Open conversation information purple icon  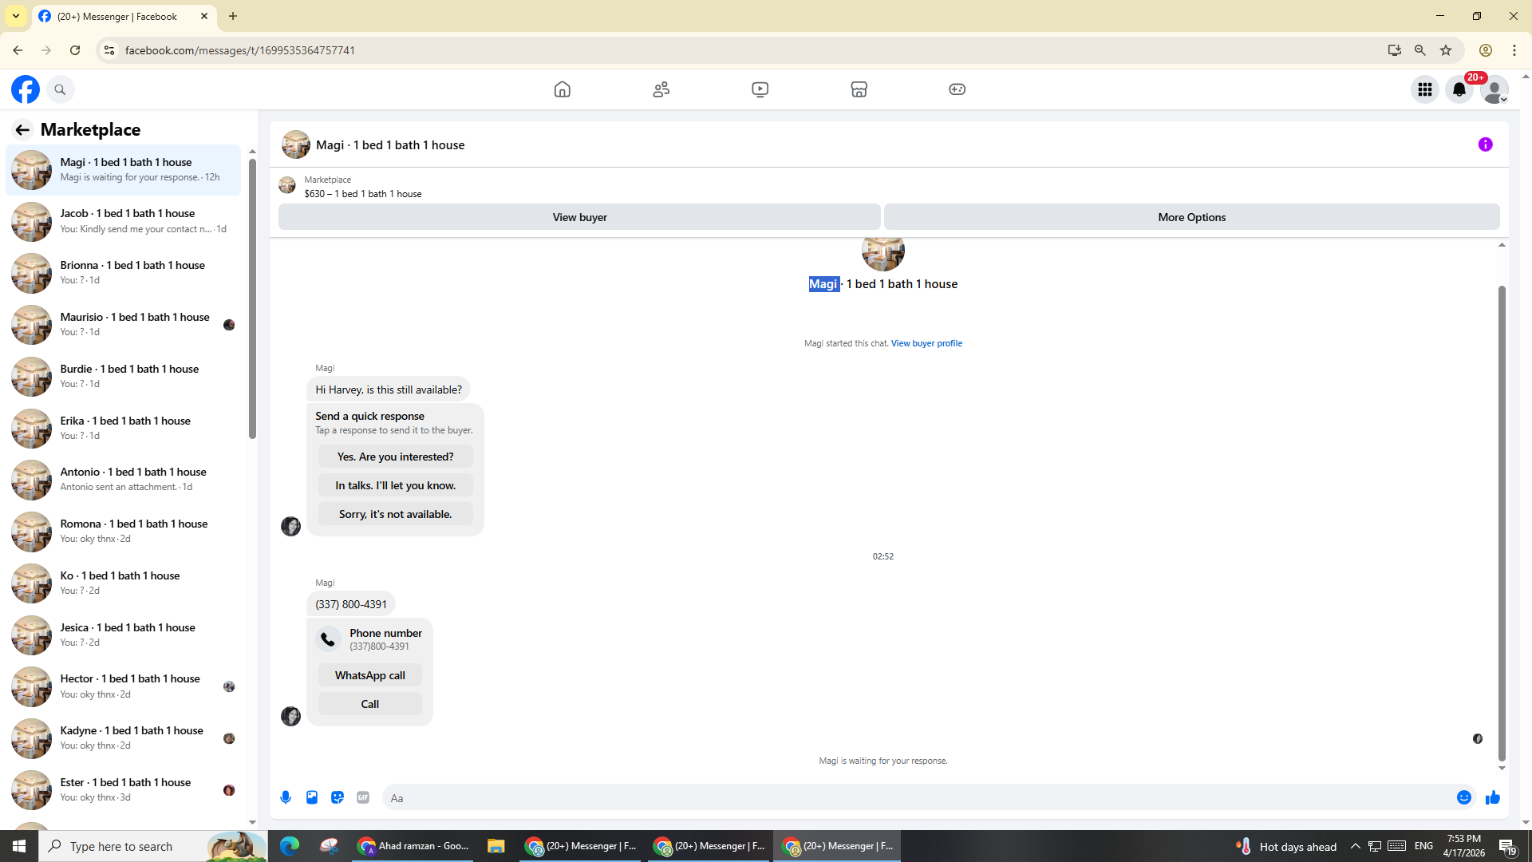(x=1485, y=144)
